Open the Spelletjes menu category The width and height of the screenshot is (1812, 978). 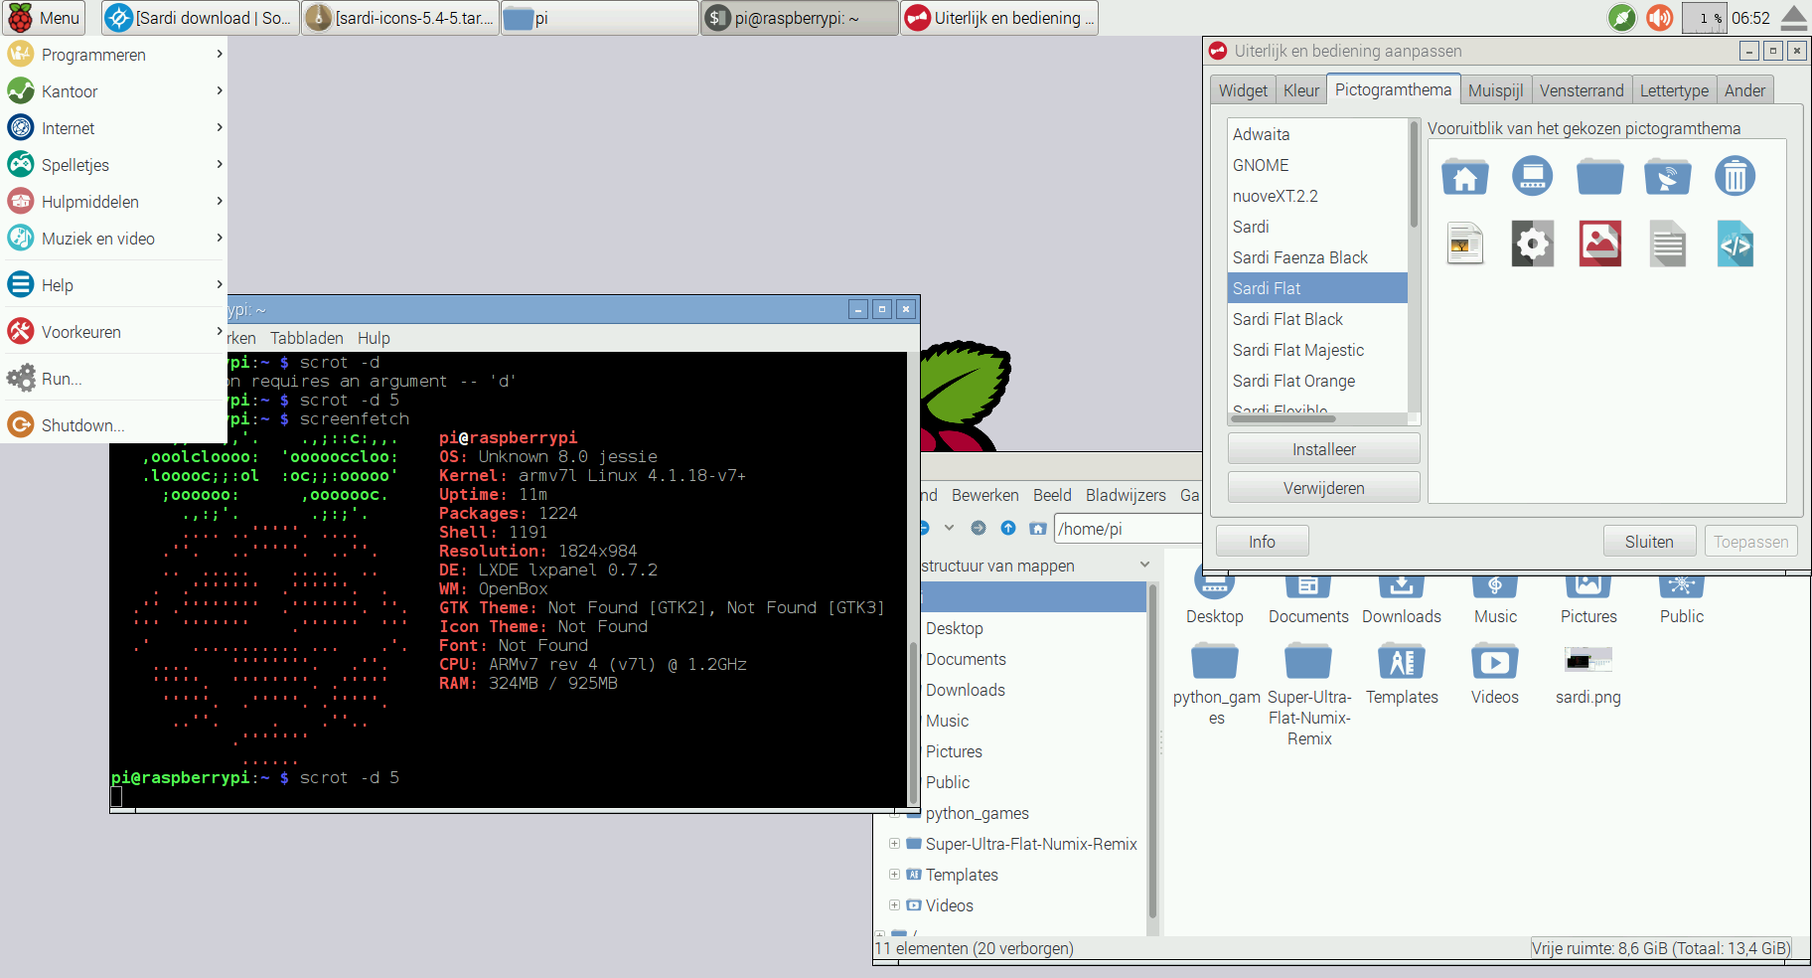click(x=113, y=165)
